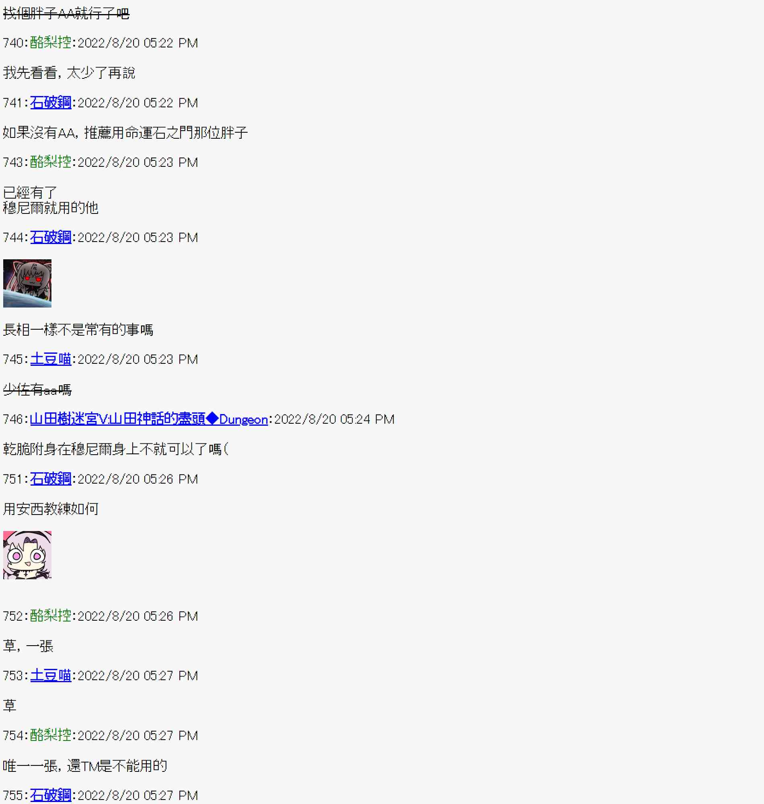Screen dimensions: 764x804
Task: Open 山田樹迷宮V Dungeon username link
Action: click(x=149, y=419)
